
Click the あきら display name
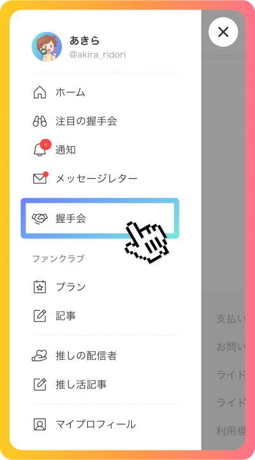(84, 40)
